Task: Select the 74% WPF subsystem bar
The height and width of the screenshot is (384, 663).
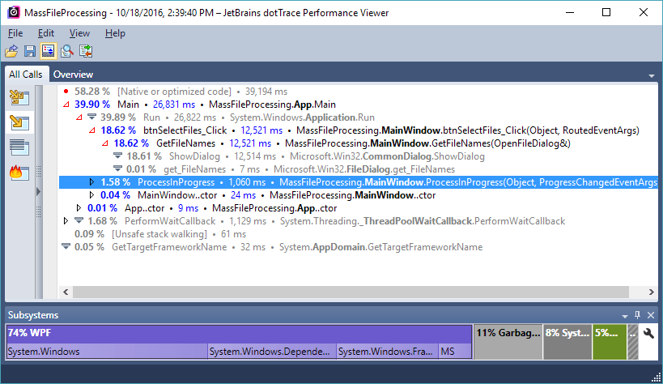Action: 240,333
